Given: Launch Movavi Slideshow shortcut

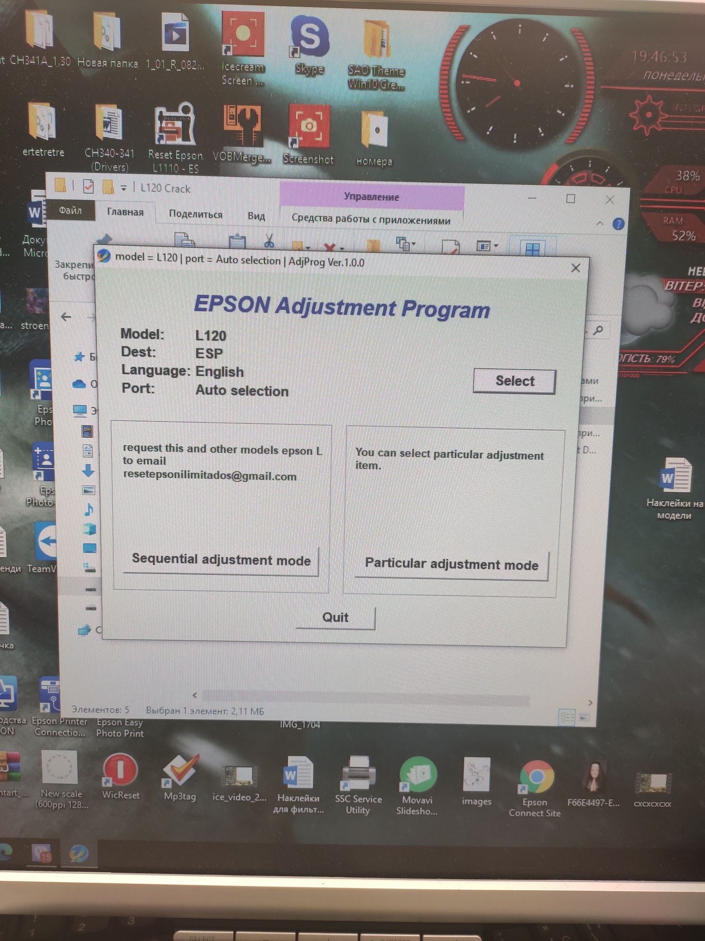Looking at the screenshot, I should point(417,786).
